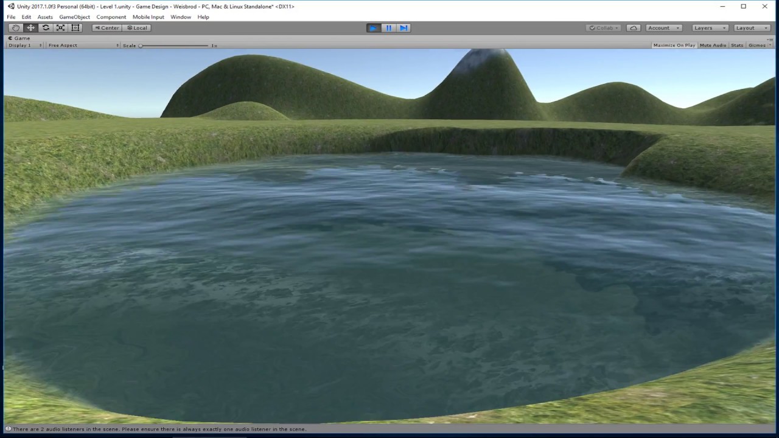Open the GameObject menu
This screenshot has height=438, width=779.
(74, 17)
